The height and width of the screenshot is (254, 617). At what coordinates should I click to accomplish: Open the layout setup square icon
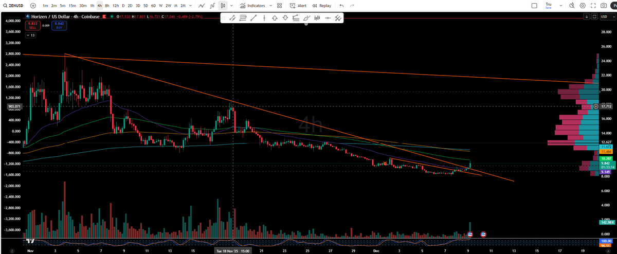click(x=534, y=6)
